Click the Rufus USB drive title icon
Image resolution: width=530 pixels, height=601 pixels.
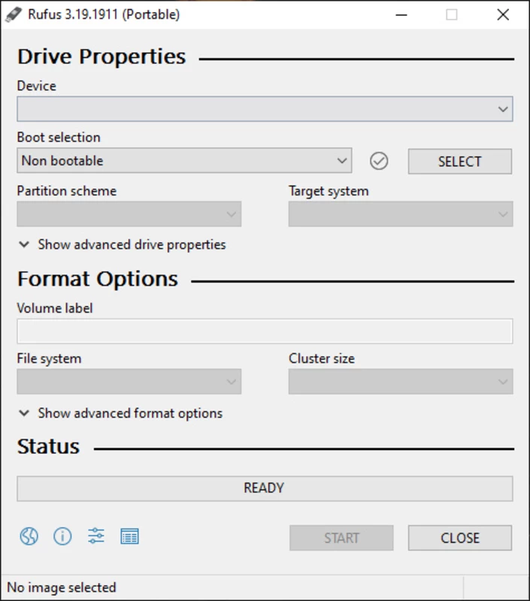tap(14, 15)
